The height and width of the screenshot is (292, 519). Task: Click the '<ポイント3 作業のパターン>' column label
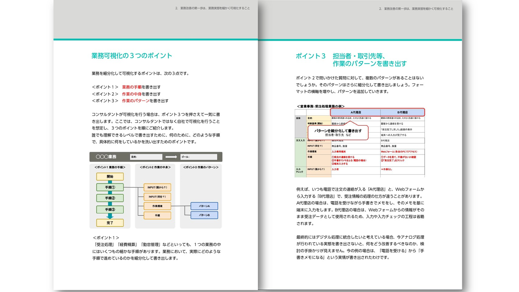pos(201,167)
